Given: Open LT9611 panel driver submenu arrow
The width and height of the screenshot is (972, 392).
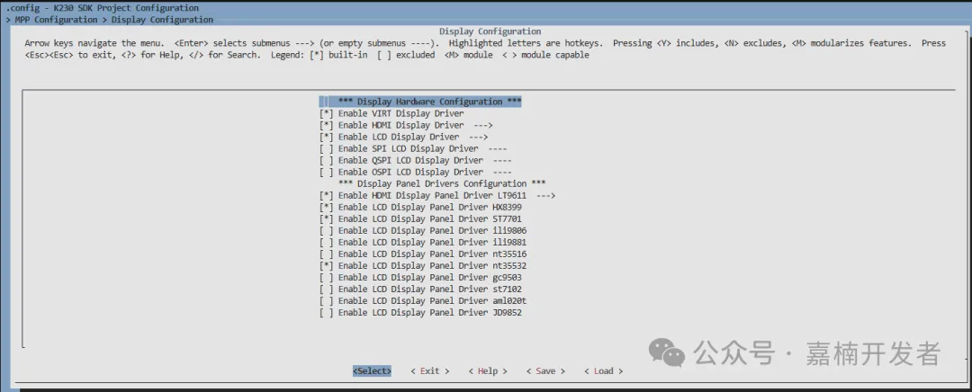Looking at the screenshot, I should pos(545,196).
